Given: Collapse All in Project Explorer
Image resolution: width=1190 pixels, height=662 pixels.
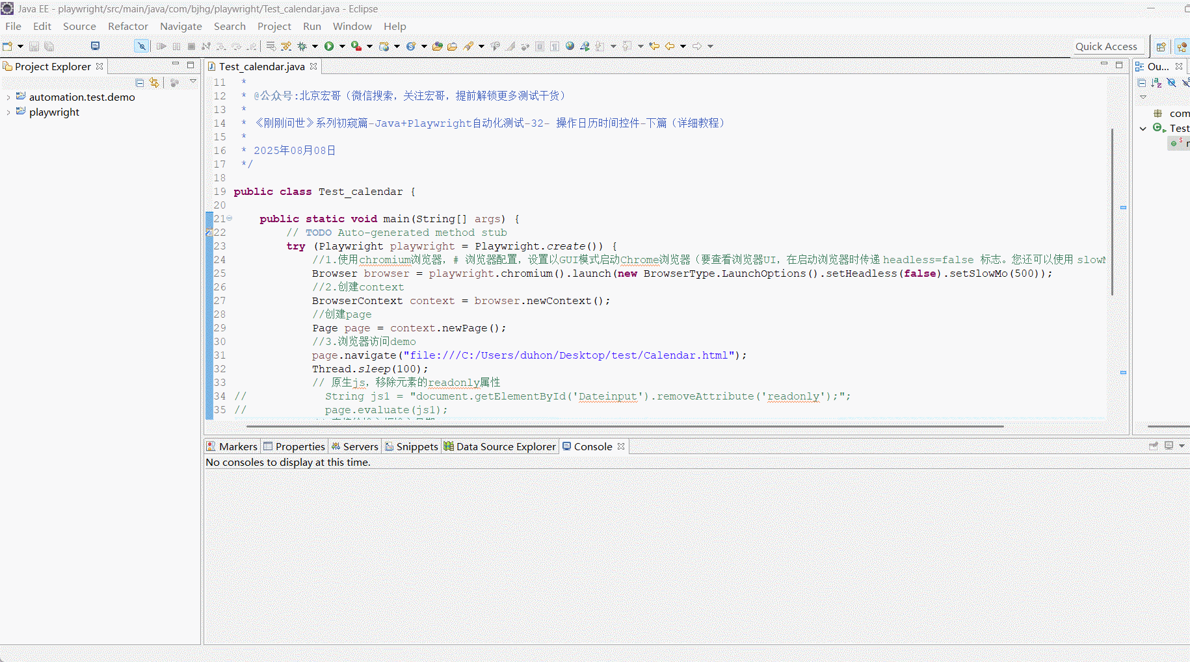Looking at the screenshot, I should coord(139,83).
